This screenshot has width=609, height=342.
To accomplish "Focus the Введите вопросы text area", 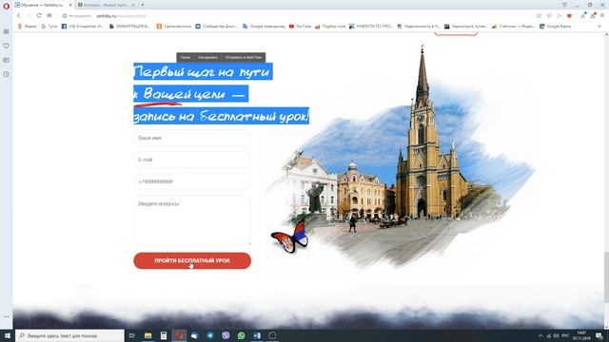I will coord(192,219).
